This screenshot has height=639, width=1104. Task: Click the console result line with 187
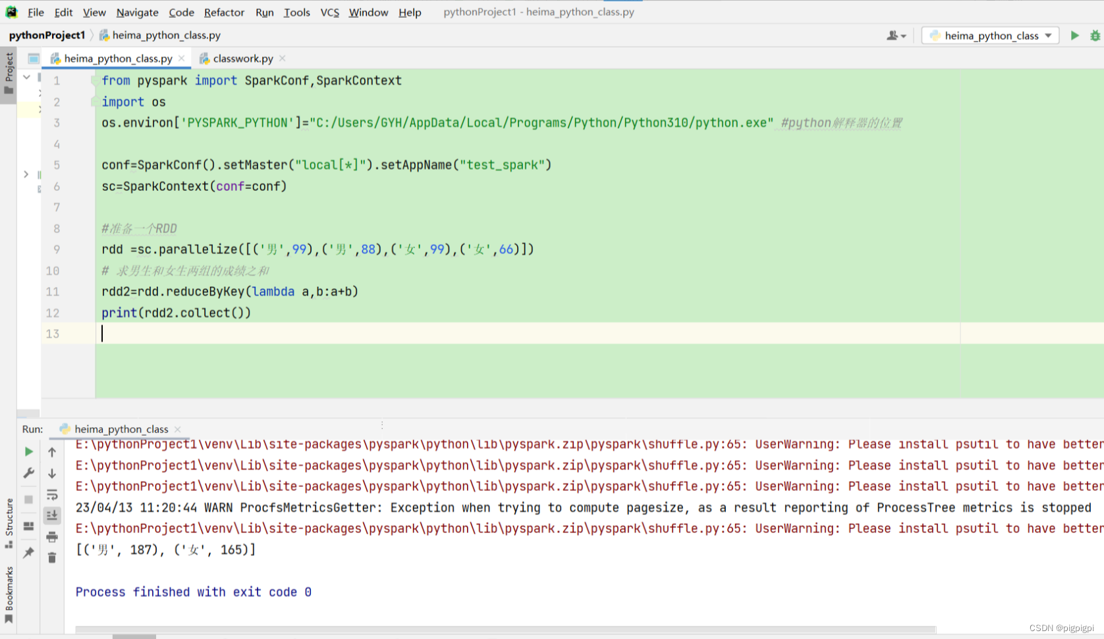[165, 550]
